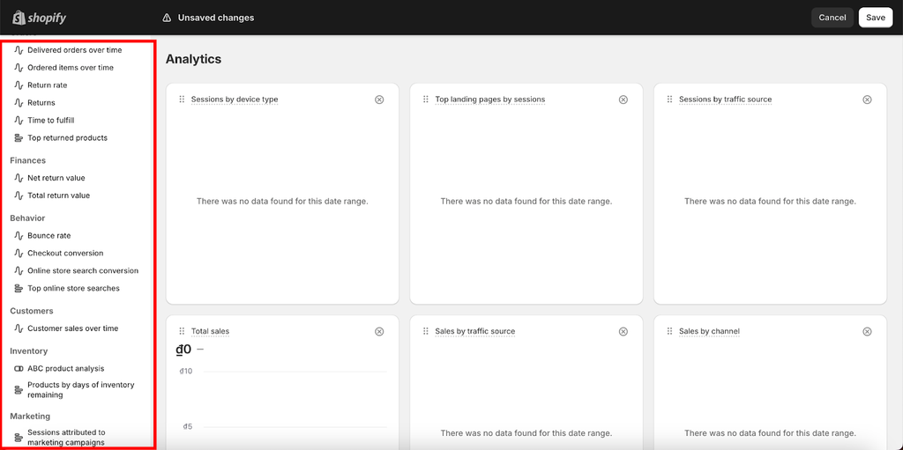Image resolution: width=903 pixels, height=450 pixels.
Task: Click the Unsaved changes warning icon
Action: 167,18
